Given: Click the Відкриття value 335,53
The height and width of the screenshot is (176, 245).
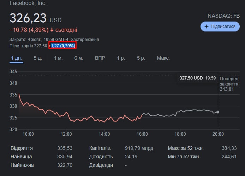Looking at the screenshot, I should click(x=65, y=148).
